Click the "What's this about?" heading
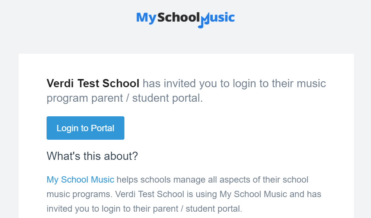The width and height of the screenshot is (371, 218). click(x=92, y=156)
